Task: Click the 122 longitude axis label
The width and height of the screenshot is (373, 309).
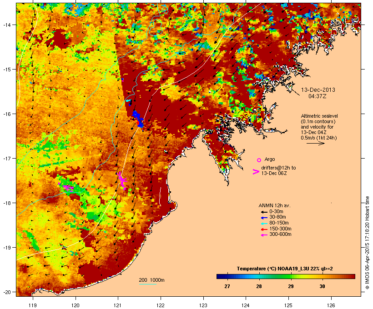Action: [x=161, y=305]
